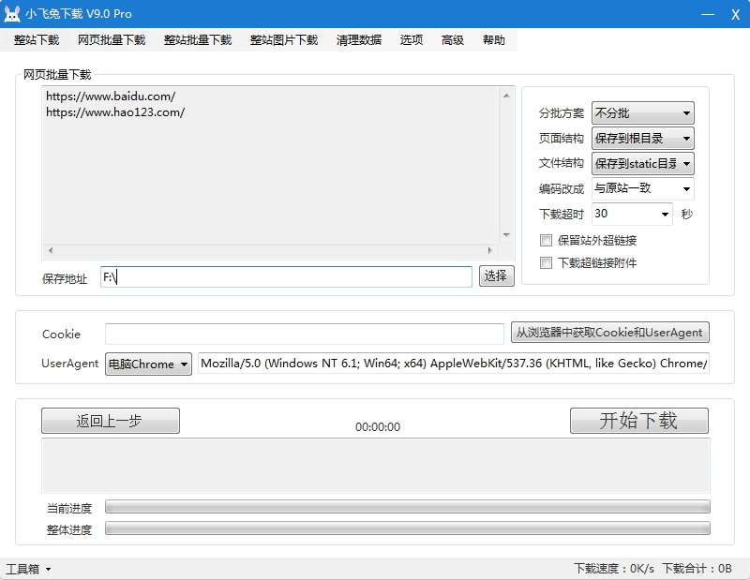The image size is (750, 580).
Task: Switch to 整站图片下载 menu
Action: point(284,40)
